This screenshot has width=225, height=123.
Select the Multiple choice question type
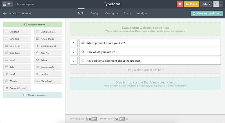point(48,32)
